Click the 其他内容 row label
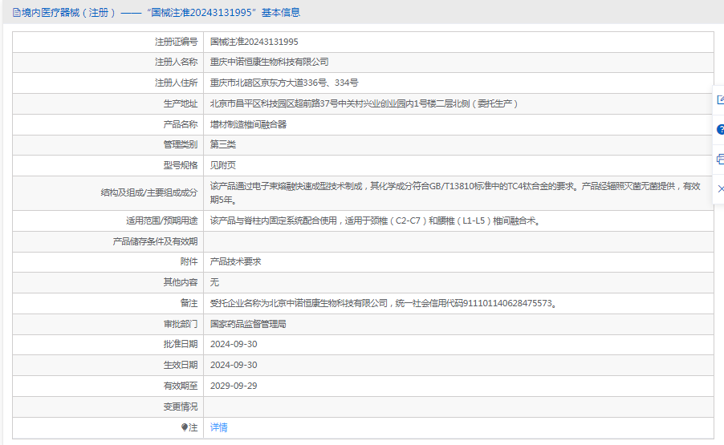The width and height of the screenshot is (724, 445). [180, 282]
